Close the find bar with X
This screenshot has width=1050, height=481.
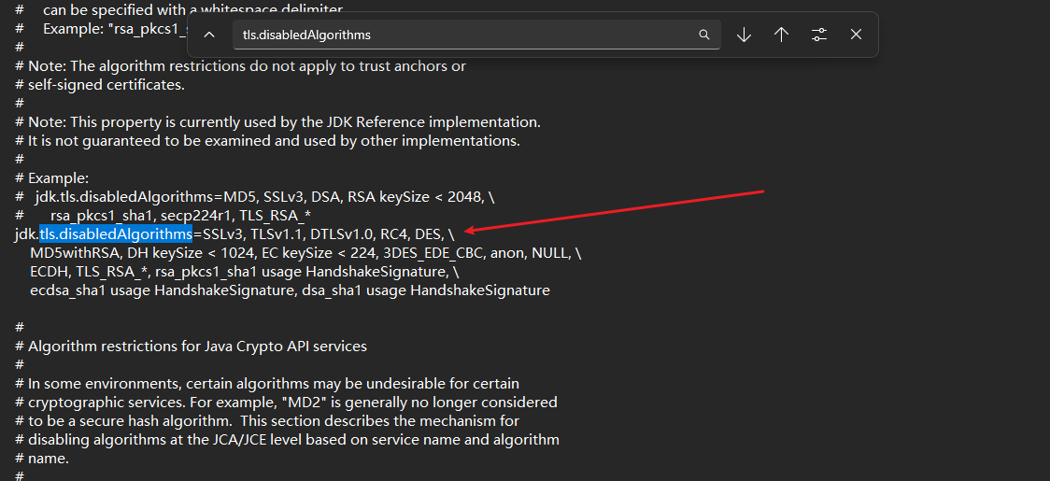[856, 35]
